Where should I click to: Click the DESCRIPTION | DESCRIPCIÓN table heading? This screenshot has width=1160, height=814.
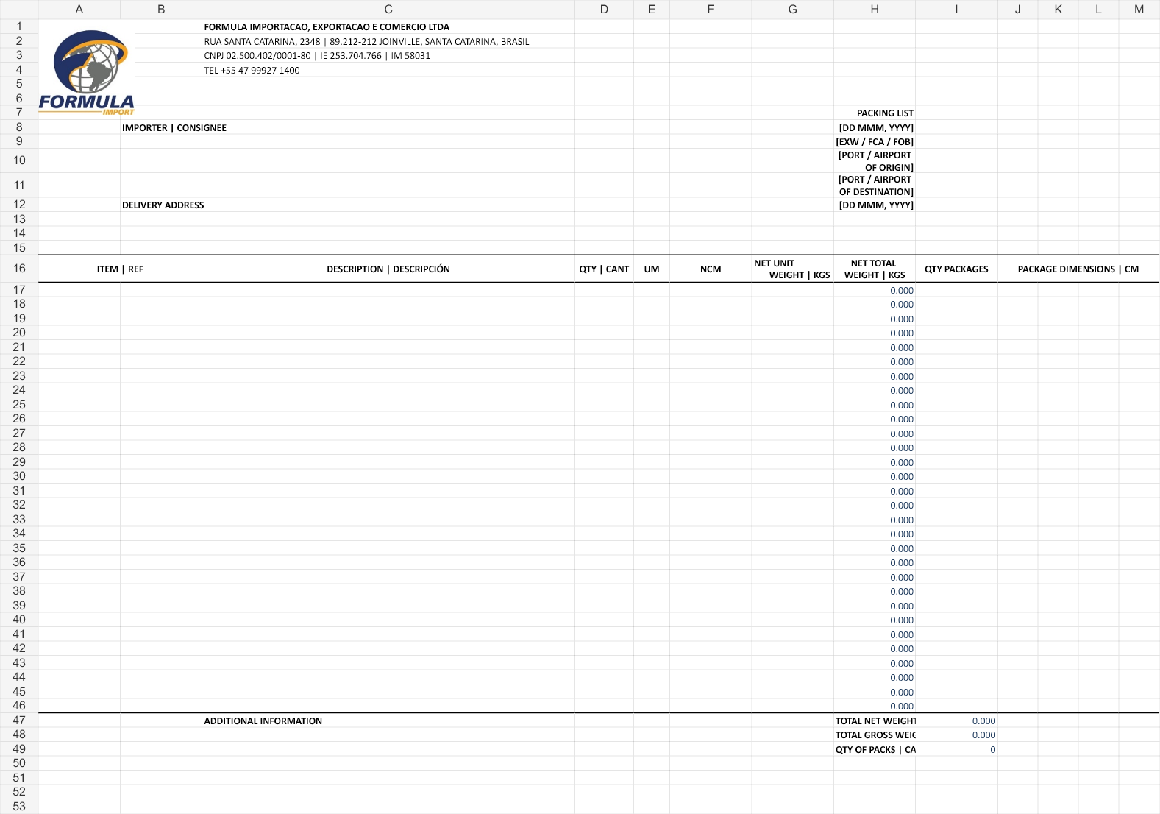[388, 269]
